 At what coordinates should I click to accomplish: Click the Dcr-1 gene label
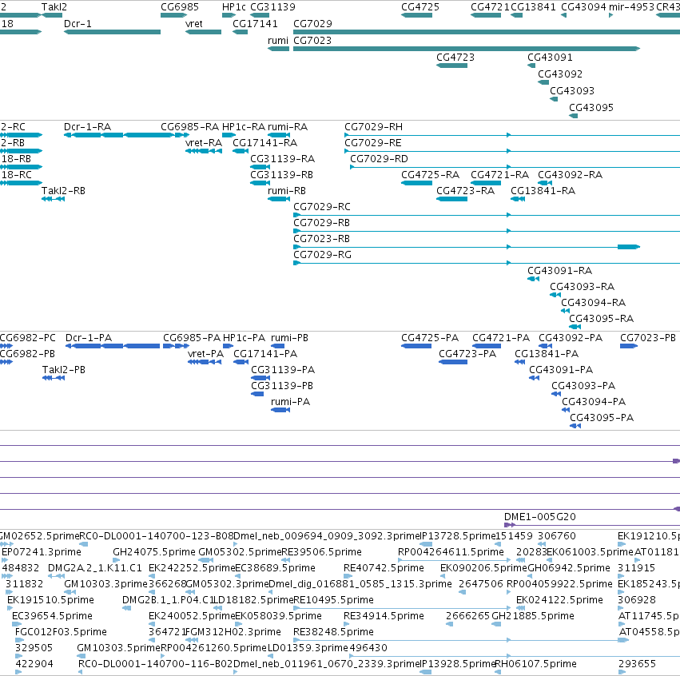coord(78,24)
